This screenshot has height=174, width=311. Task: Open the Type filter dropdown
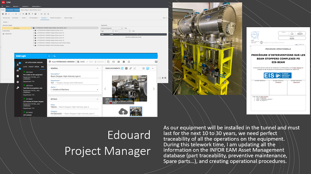pos(107,31)
